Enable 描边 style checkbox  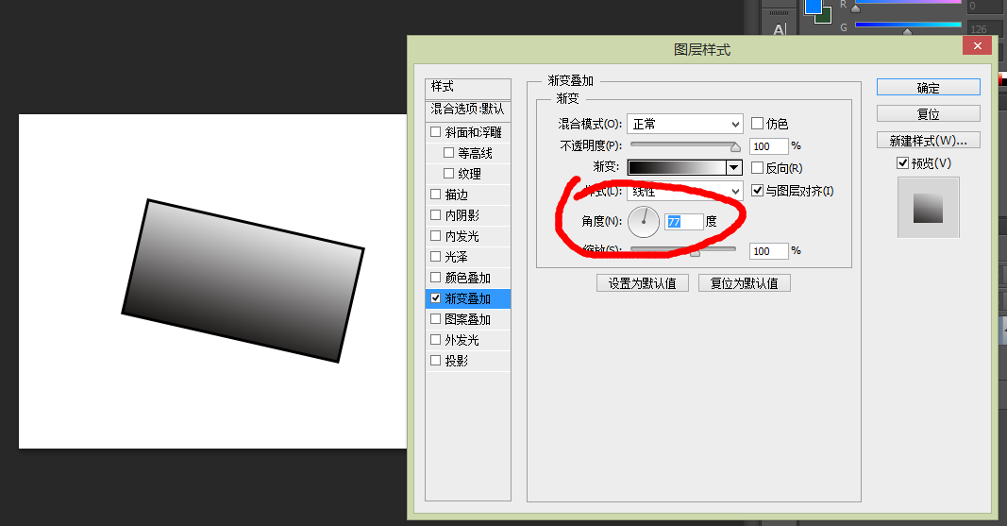(x=435, y=194)
